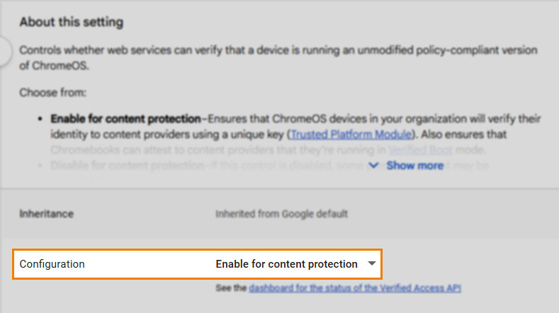This screenshot has width=559, height=313.
Task: Click the Show more chevron icon
Action: 373,166
